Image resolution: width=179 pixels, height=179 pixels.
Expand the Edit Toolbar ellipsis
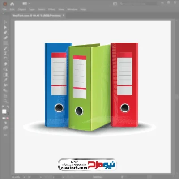click(5, 135)
